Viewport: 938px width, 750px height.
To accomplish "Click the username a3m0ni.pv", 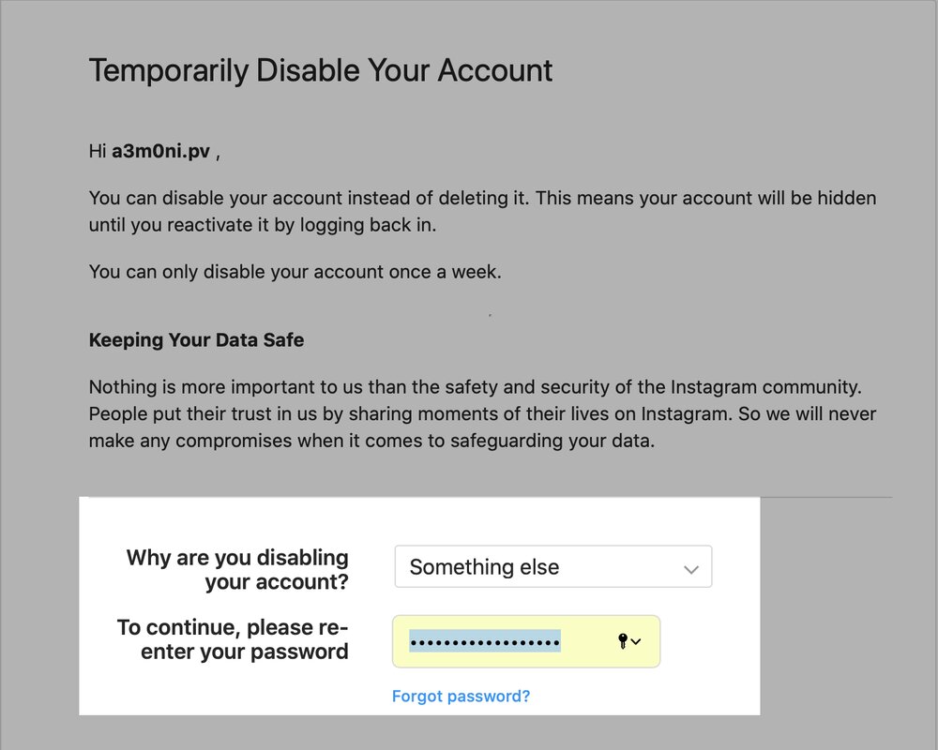I will click(160, 152).
